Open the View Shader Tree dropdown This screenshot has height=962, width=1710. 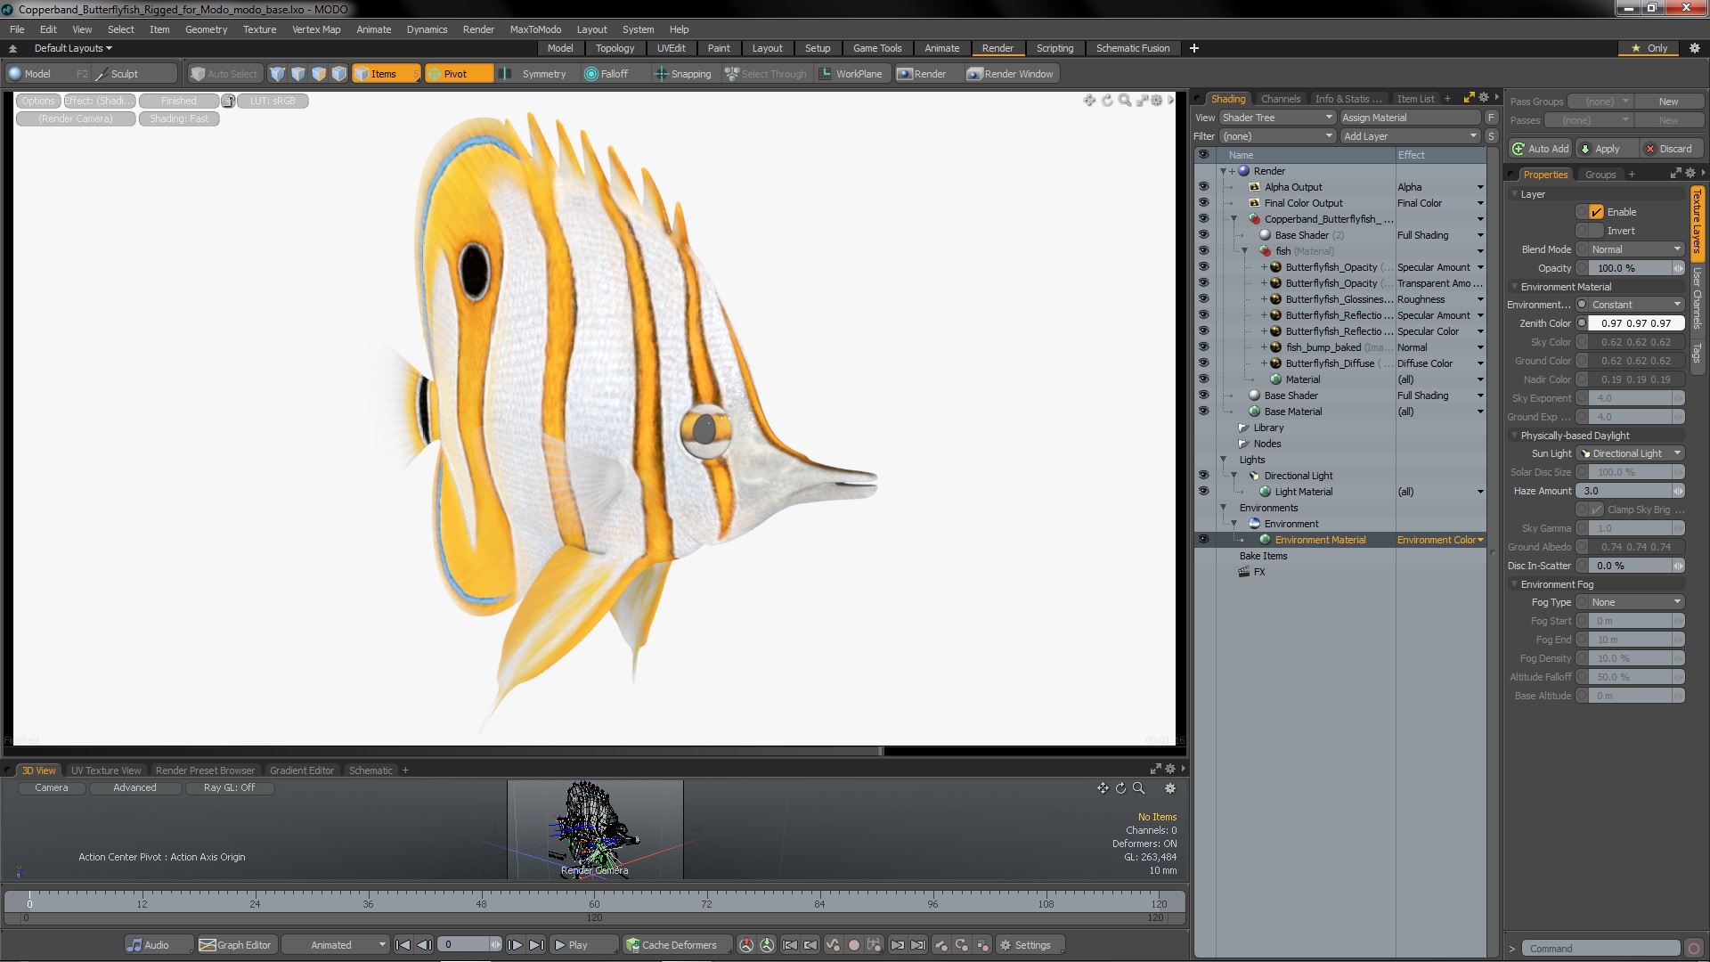pos(1276,118)
